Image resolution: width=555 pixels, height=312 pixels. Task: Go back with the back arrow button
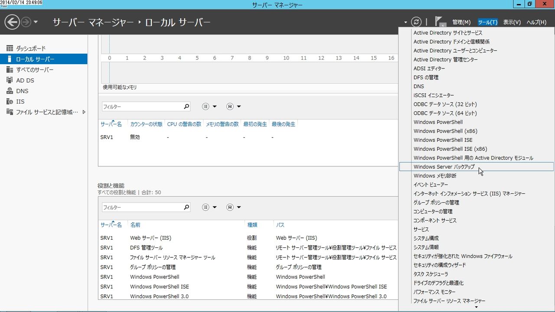(12, 22)
